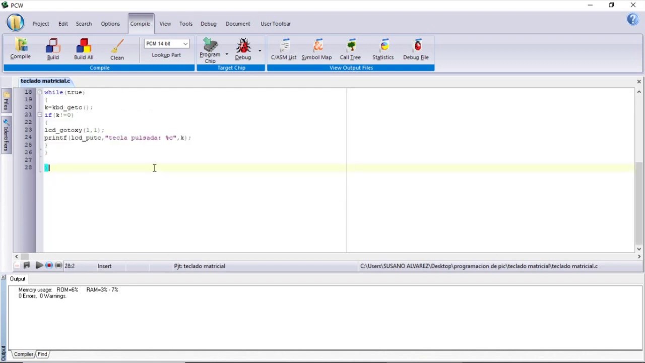Collapse the while(true) code fold
645x363 pixels.
tap(39, 92)
